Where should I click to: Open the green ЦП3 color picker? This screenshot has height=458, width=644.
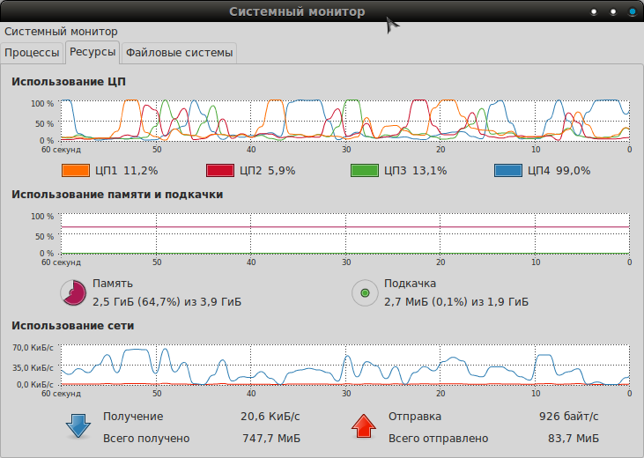365,171
